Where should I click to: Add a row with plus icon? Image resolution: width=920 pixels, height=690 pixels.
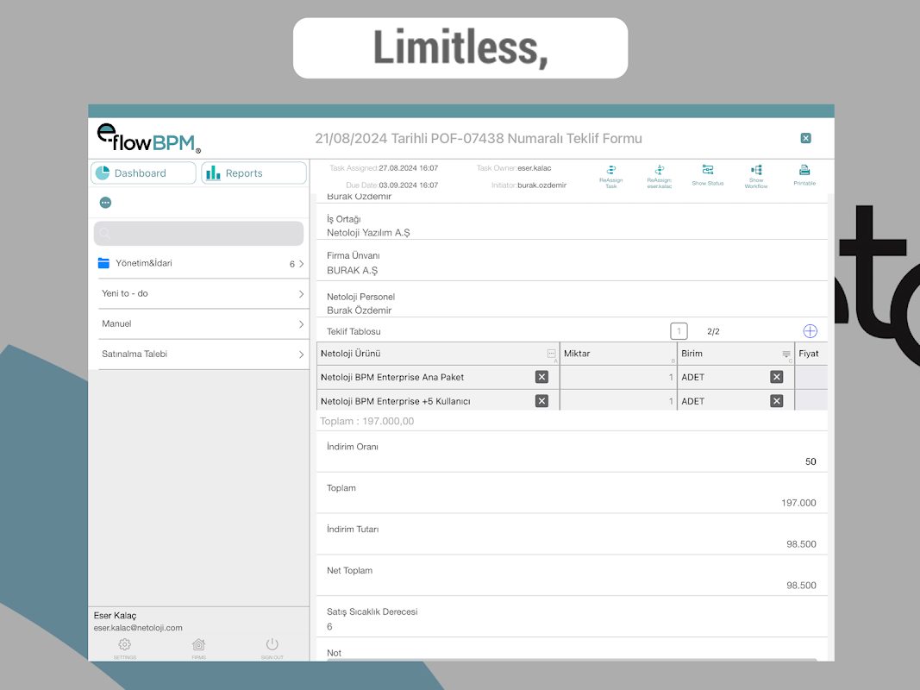coord(810,331)
